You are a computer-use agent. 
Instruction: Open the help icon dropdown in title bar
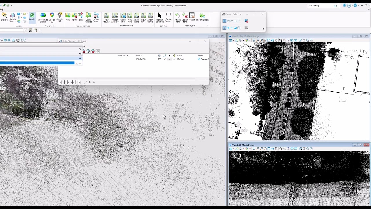[x=352, y=6]
